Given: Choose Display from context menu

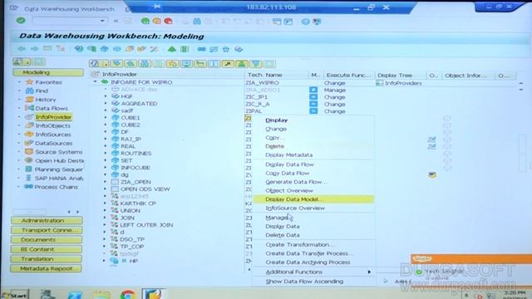Looking at the screenshot, I should [x=277, y=120].
